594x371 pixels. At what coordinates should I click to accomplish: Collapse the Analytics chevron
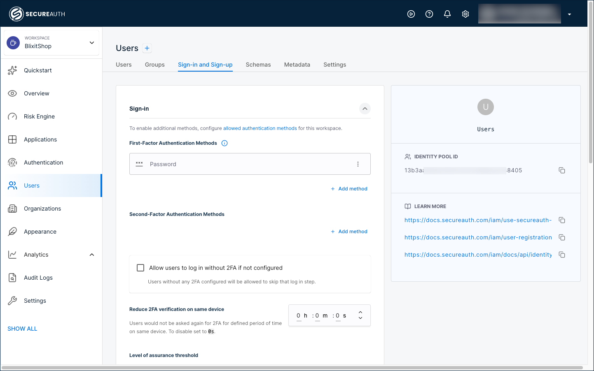[x=92, y=255]
